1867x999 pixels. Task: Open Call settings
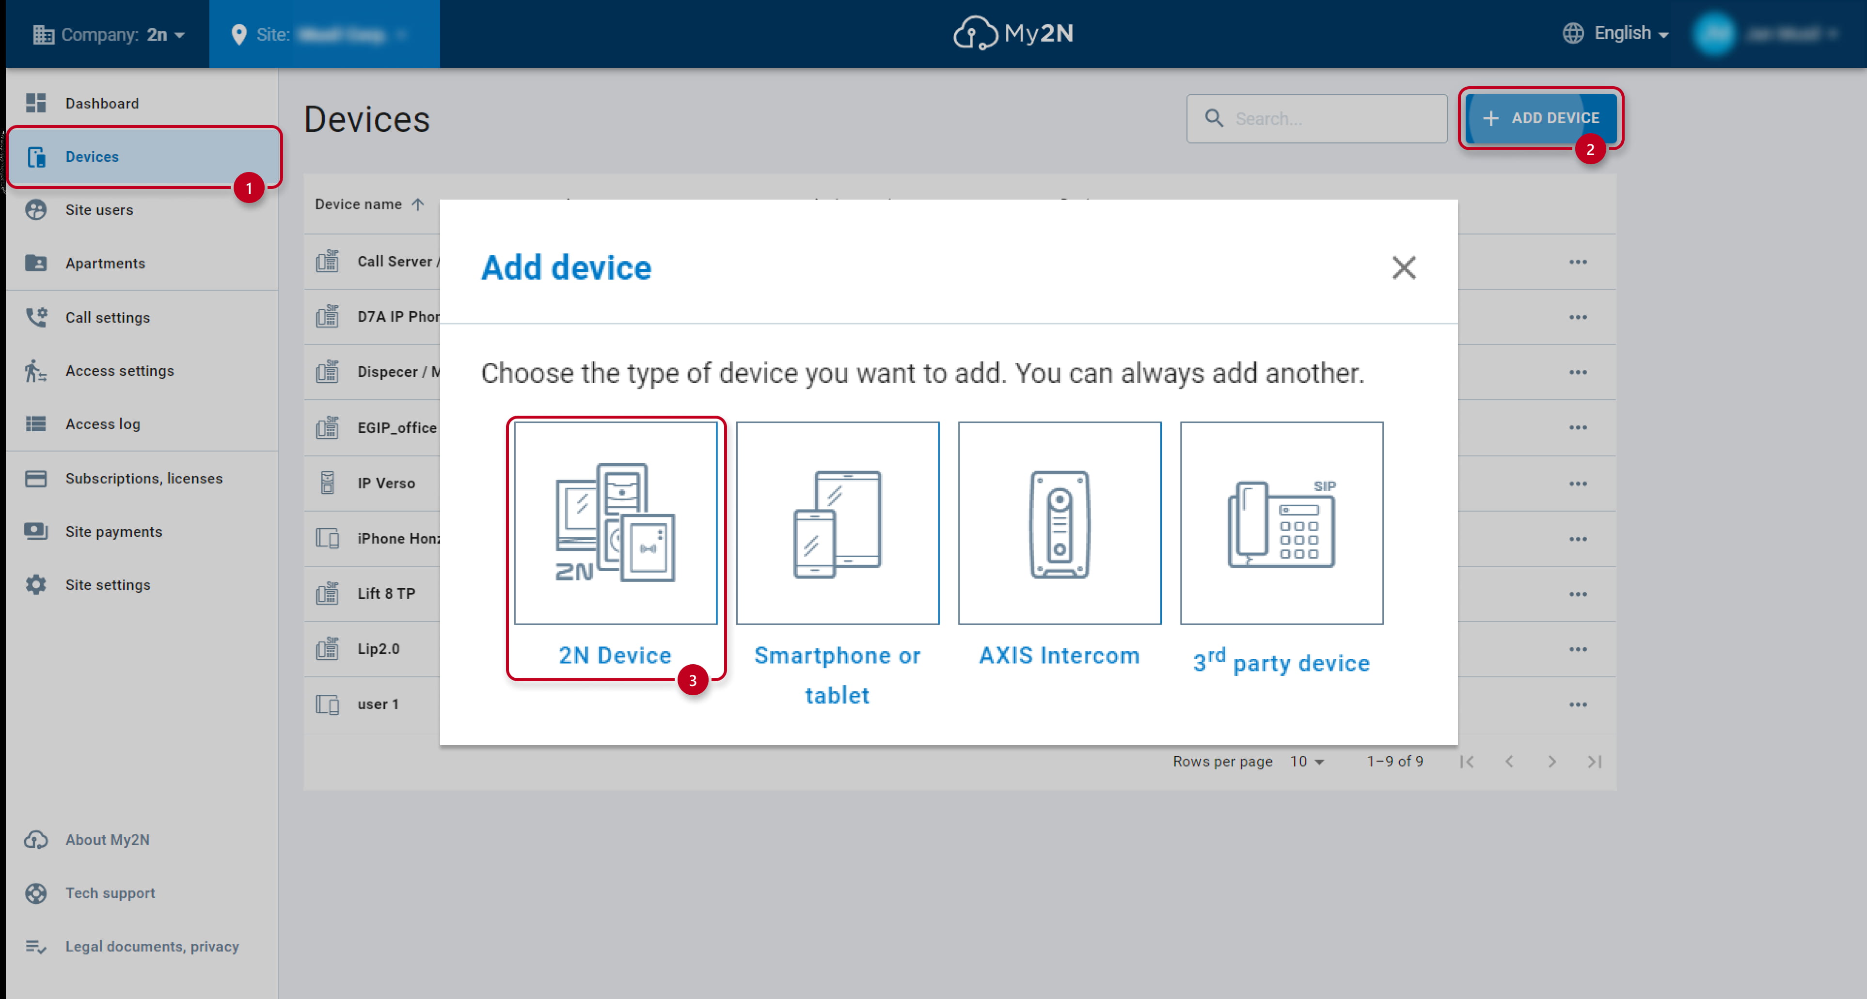coord(142,317)
